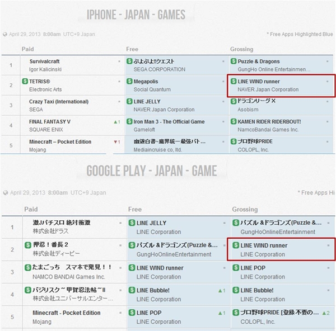336x331 pixels.
Task: Select the Free column header of the Google Play chart
Action: click(135, 209)
